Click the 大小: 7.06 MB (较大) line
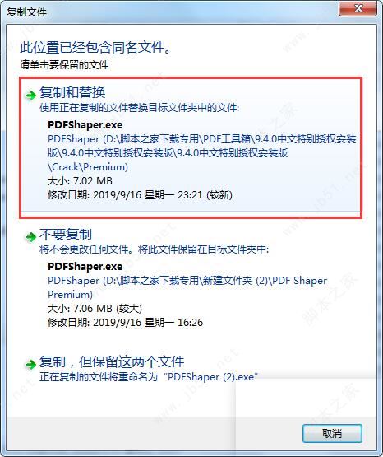 pyautogui.click(x=95, y=308)
